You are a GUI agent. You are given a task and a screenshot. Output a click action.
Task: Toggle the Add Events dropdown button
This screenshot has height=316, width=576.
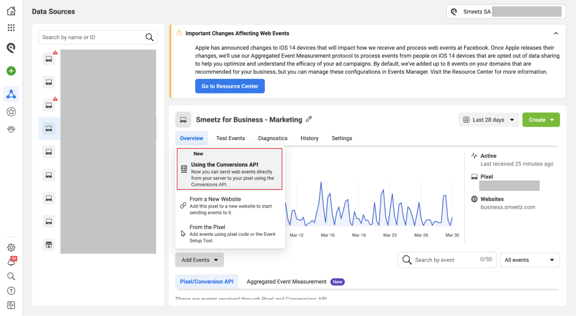(x=199, y=260)
